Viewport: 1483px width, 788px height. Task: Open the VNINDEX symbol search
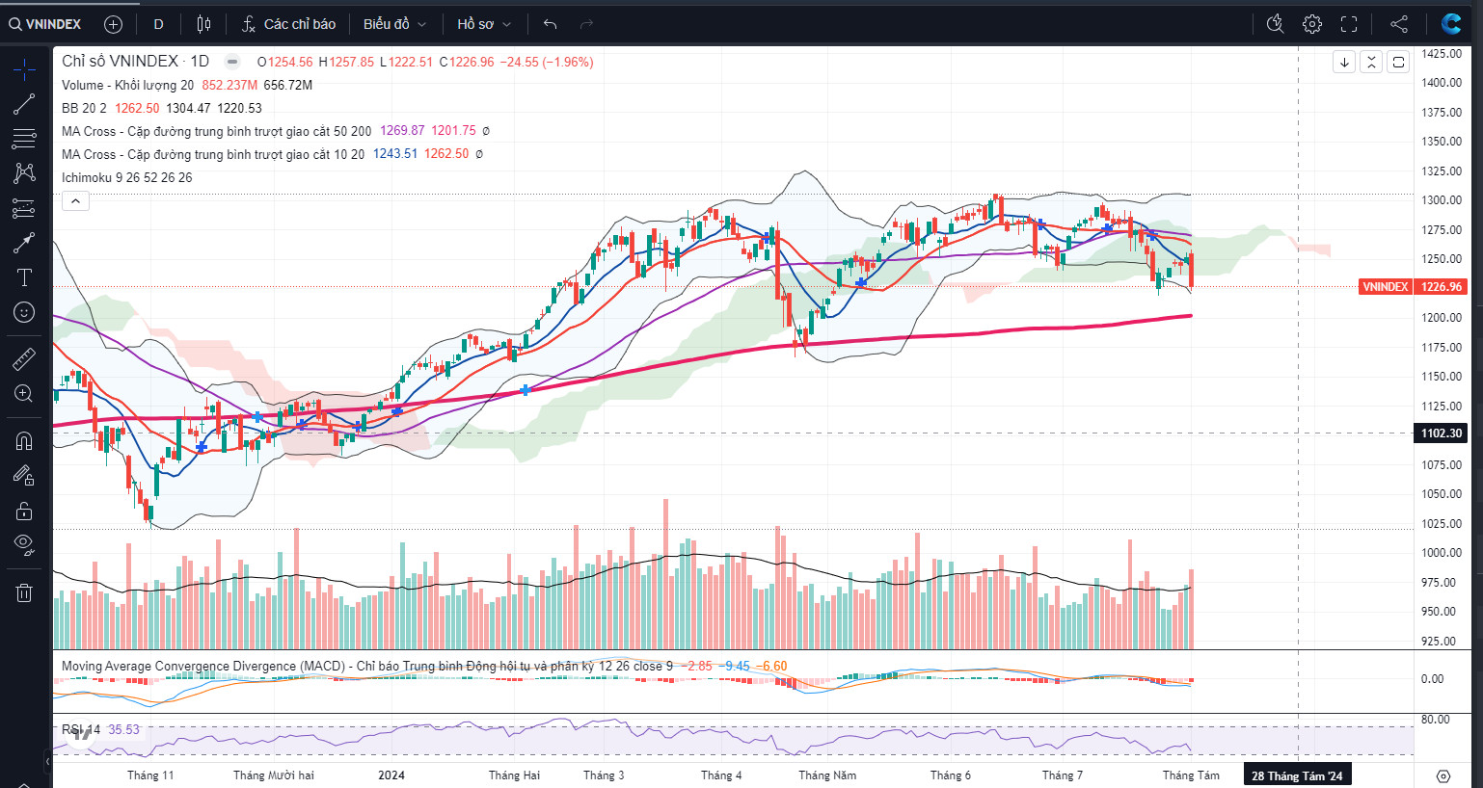[x=45, y=24]
